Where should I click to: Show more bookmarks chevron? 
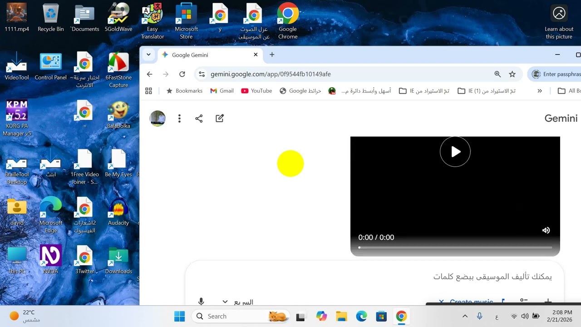point(540,91)
